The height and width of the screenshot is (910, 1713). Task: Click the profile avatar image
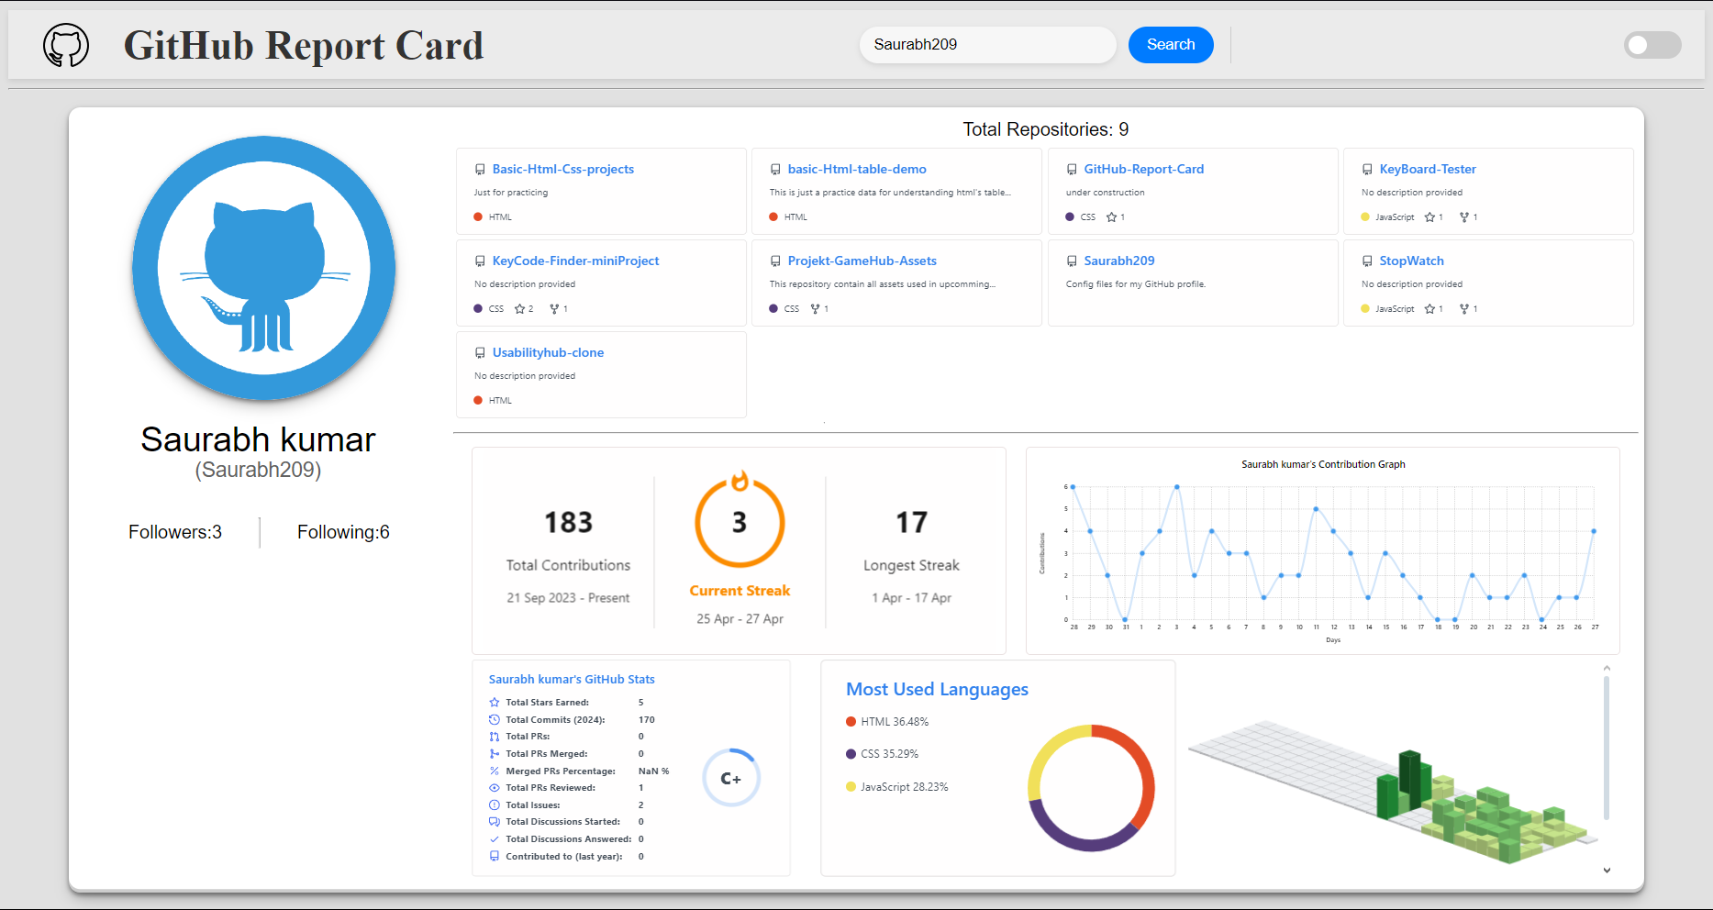click(x=264, y=268)
